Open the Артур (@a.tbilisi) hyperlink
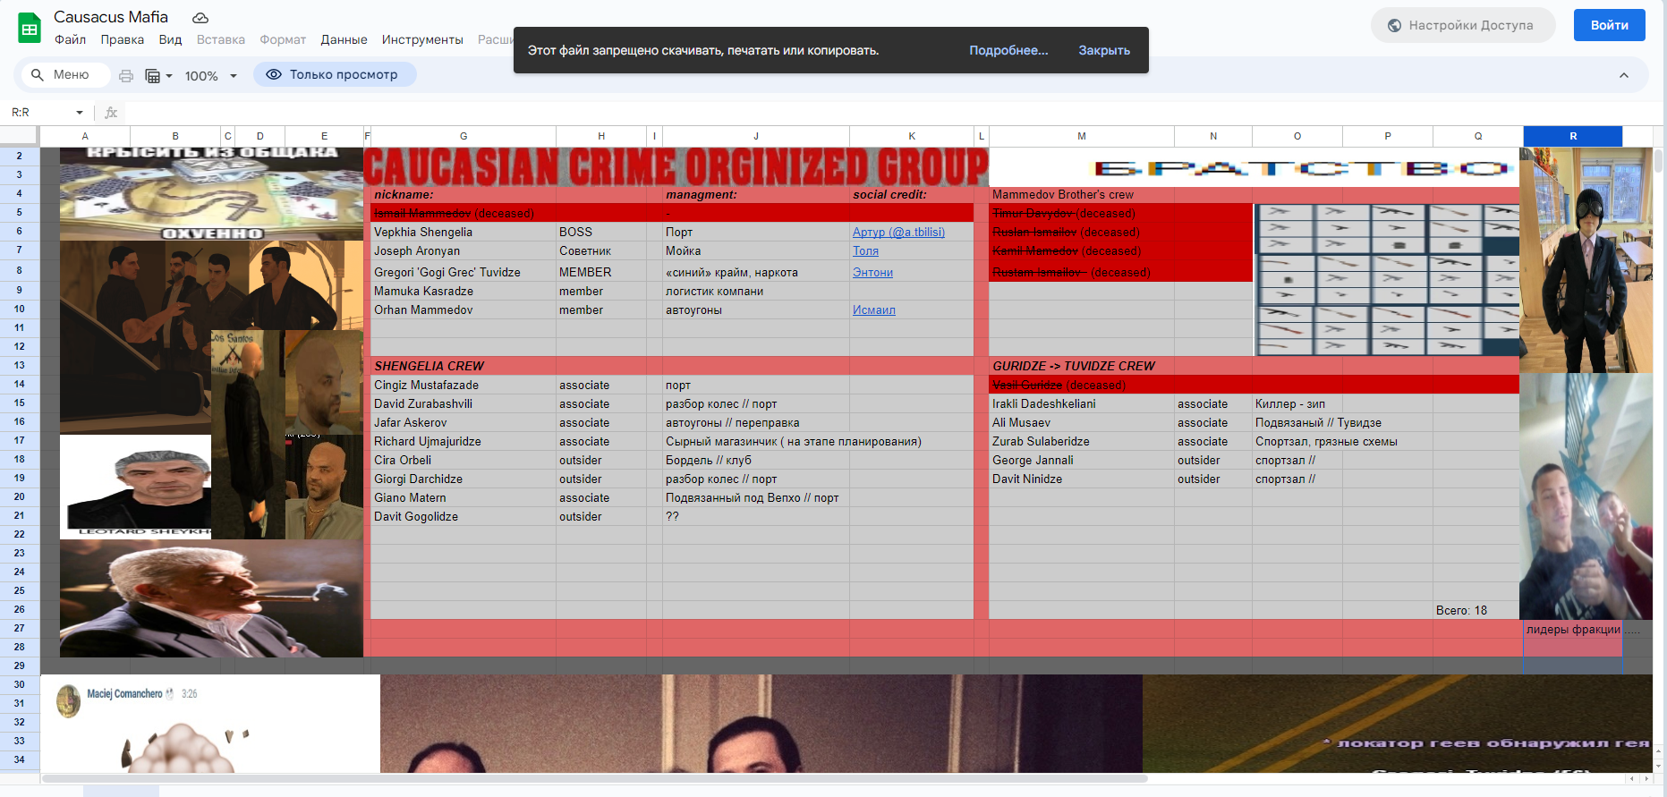 point(897,233)
